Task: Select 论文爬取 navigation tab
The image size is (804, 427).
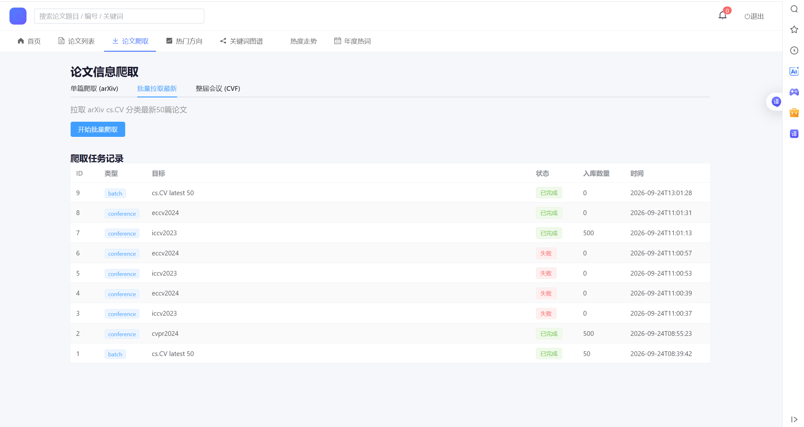Action: (x=130, y=41)
